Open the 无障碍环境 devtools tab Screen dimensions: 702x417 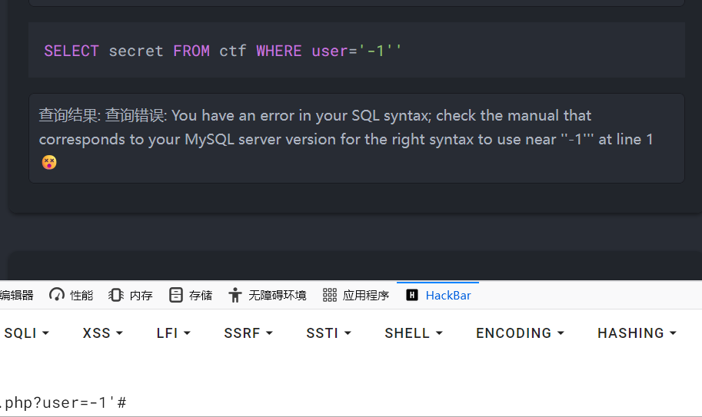coord(268,296)
